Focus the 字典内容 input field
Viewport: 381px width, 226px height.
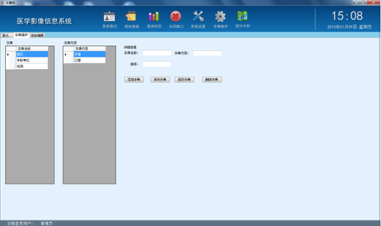pyautogui.click(x=207, y=53)
